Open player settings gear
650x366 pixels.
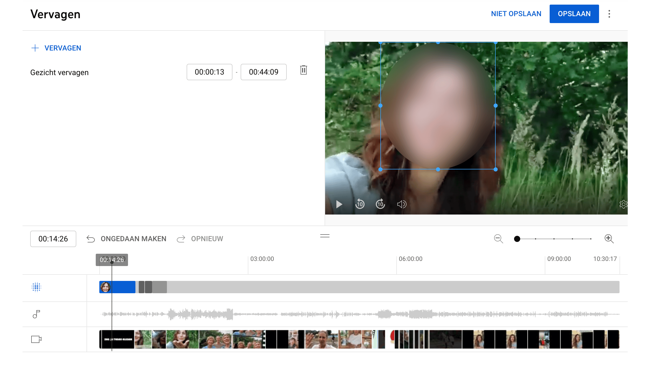[623, 204]
